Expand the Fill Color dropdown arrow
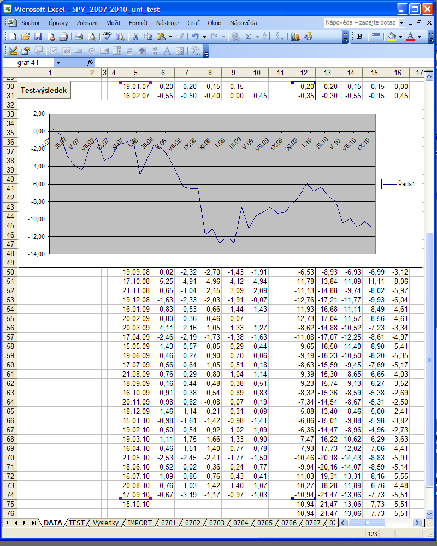The image size is (437, 546). 400,37
